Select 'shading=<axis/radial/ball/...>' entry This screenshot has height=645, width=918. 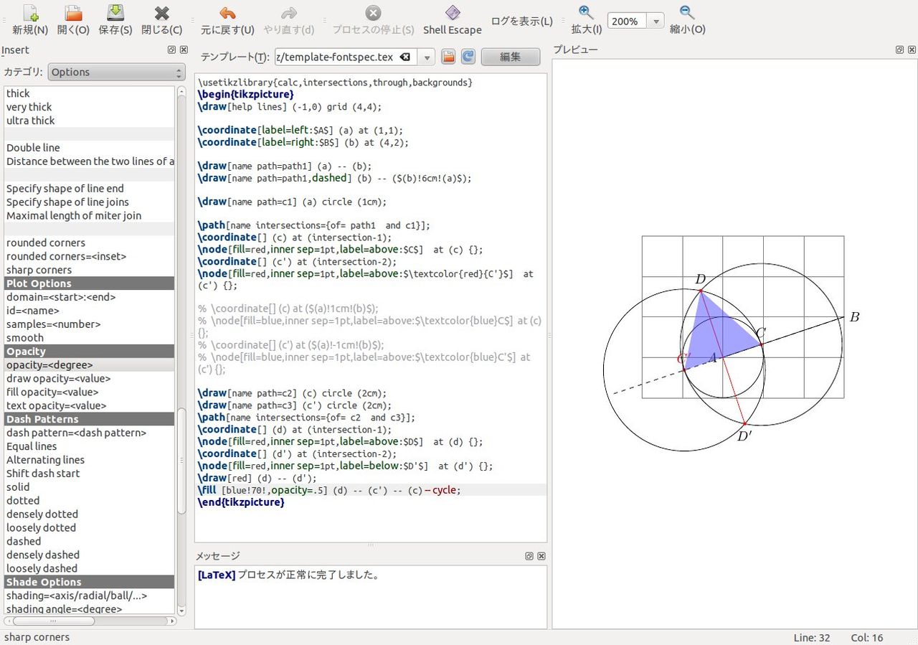pyautogui.click(x=89, y=595)
